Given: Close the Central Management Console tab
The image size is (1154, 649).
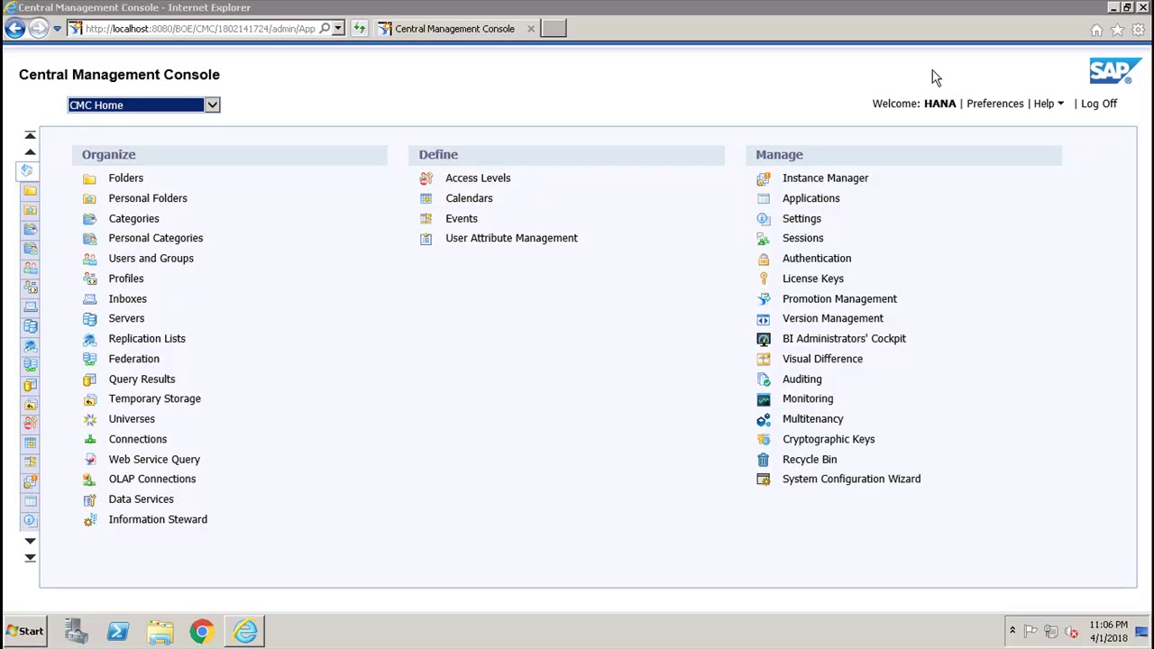Looking at the screenshot, I should tap(530, 29).
